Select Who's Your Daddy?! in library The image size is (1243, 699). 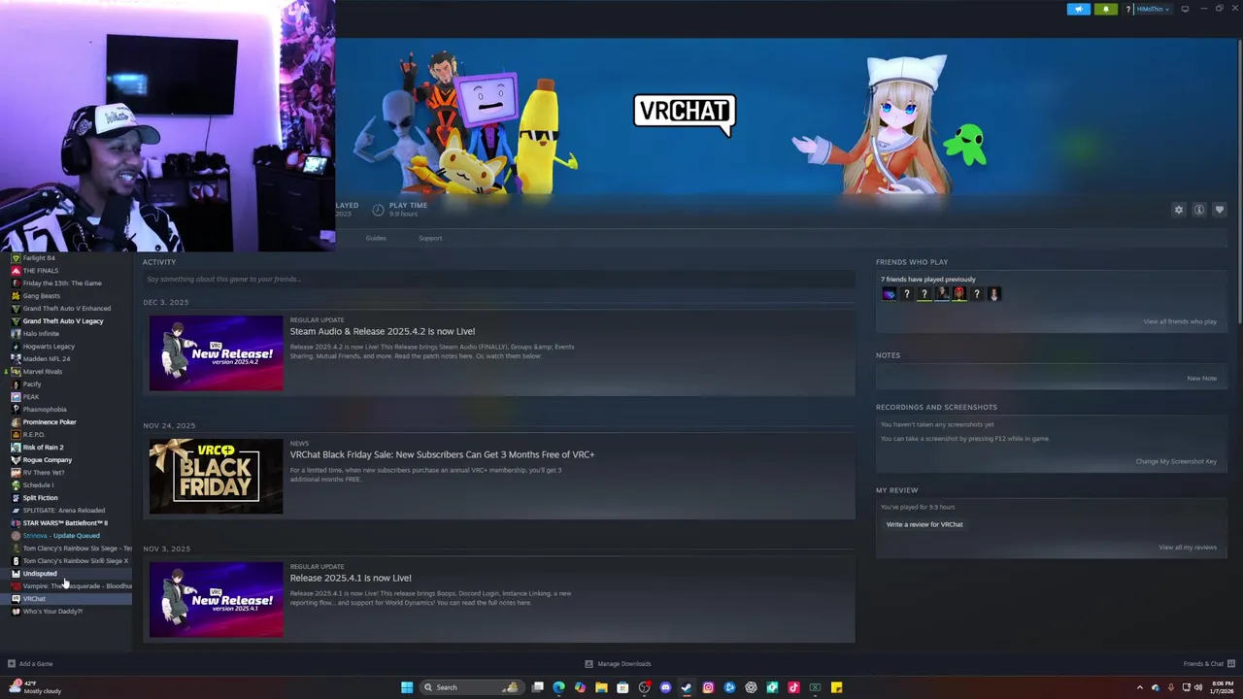[x=52, y=612]
